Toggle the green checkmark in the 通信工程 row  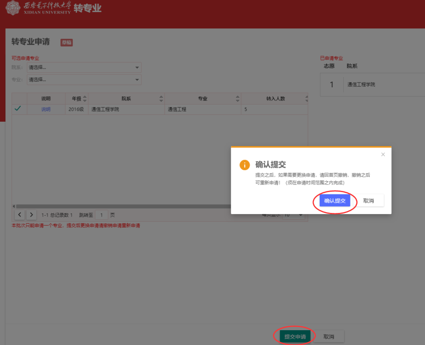pos(18,109)
